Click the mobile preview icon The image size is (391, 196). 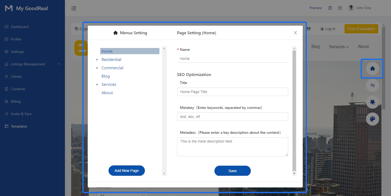click(330, 8)
